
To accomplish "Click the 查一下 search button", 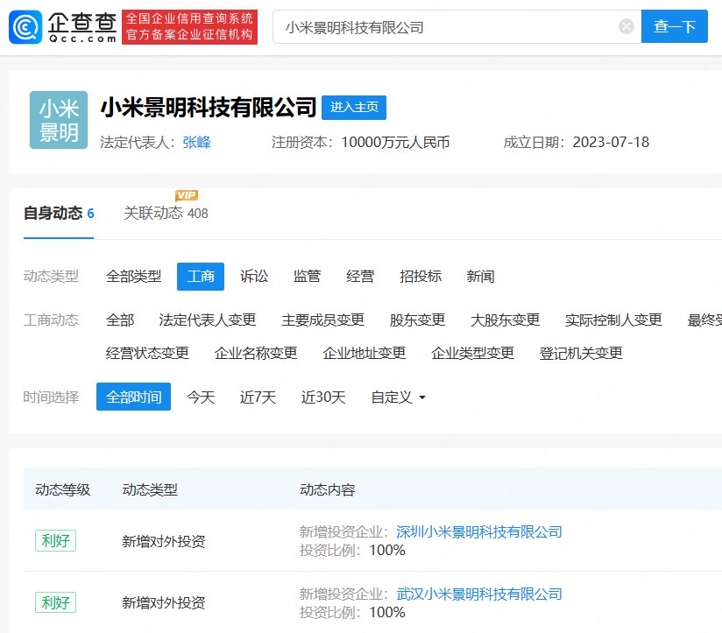I will point(674,26).
